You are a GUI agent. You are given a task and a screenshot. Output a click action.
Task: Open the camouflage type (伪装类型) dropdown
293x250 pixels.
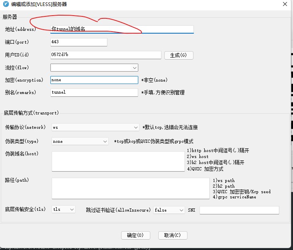click(x=80, y=141)
